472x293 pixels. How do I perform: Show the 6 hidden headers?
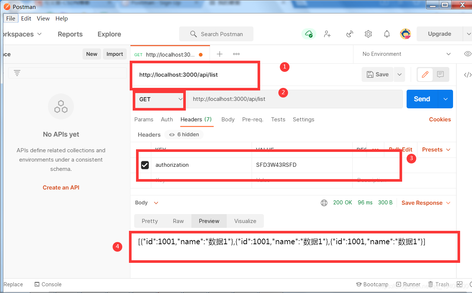click(x=184, y=135)
